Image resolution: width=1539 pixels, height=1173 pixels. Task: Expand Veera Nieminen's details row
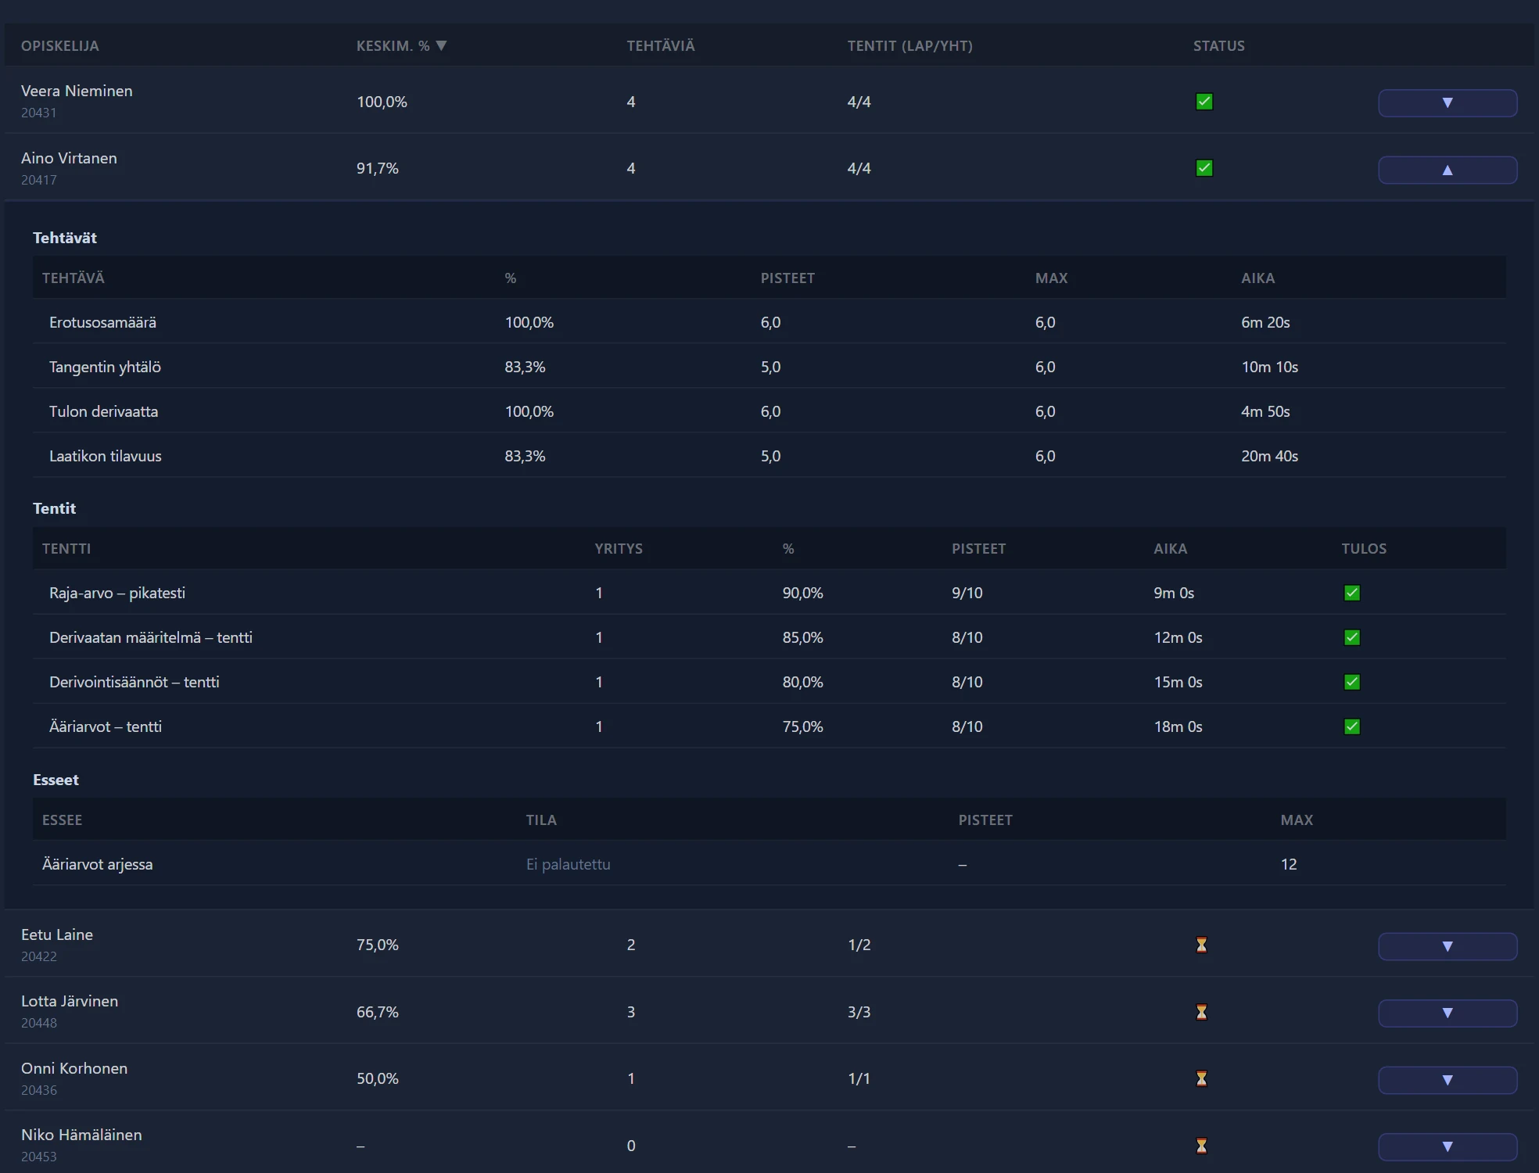[x=1448, y=103]
